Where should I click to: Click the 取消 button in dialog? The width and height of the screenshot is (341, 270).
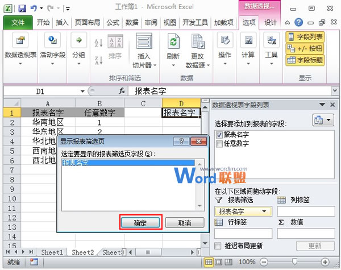[x=184, y=223]
